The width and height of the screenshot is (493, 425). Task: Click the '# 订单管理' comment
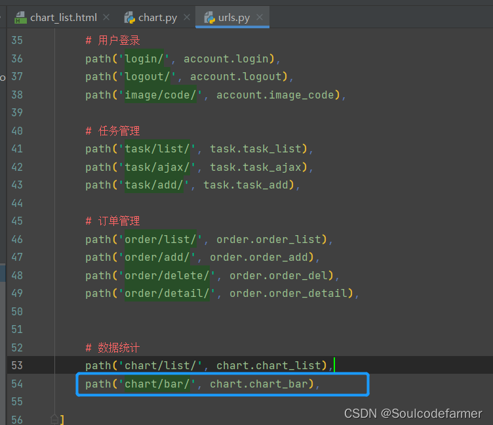113,221
